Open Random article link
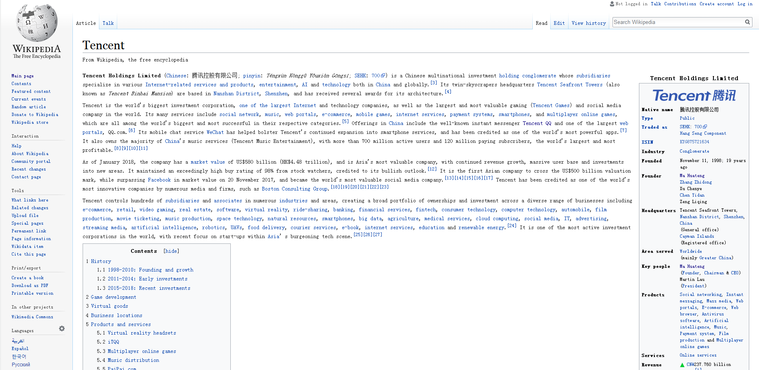The width and height of the screenshot is (759, 370). click(x=28, y=107)
